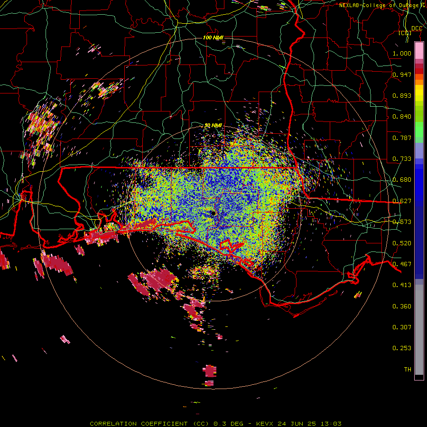Screen dimensions: 427x427
Task: Click the 0.520 scale label
Action: click(x=402, y=243)
